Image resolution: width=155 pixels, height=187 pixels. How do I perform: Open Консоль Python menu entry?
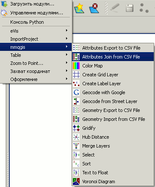click(x=36, y=22)
